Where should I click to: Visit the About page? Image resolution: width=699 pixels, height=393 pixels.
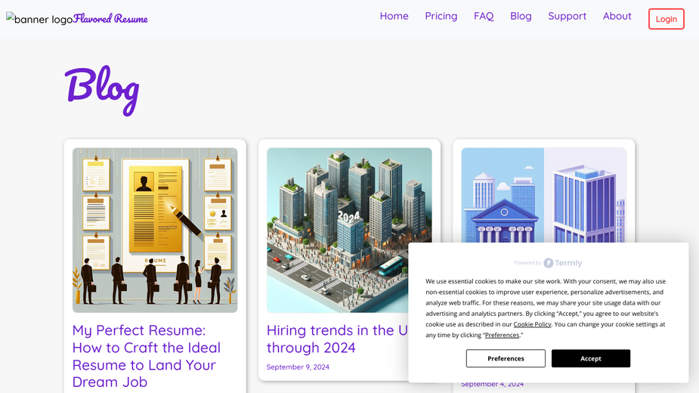pyautogui.click(x=617, y=16)
